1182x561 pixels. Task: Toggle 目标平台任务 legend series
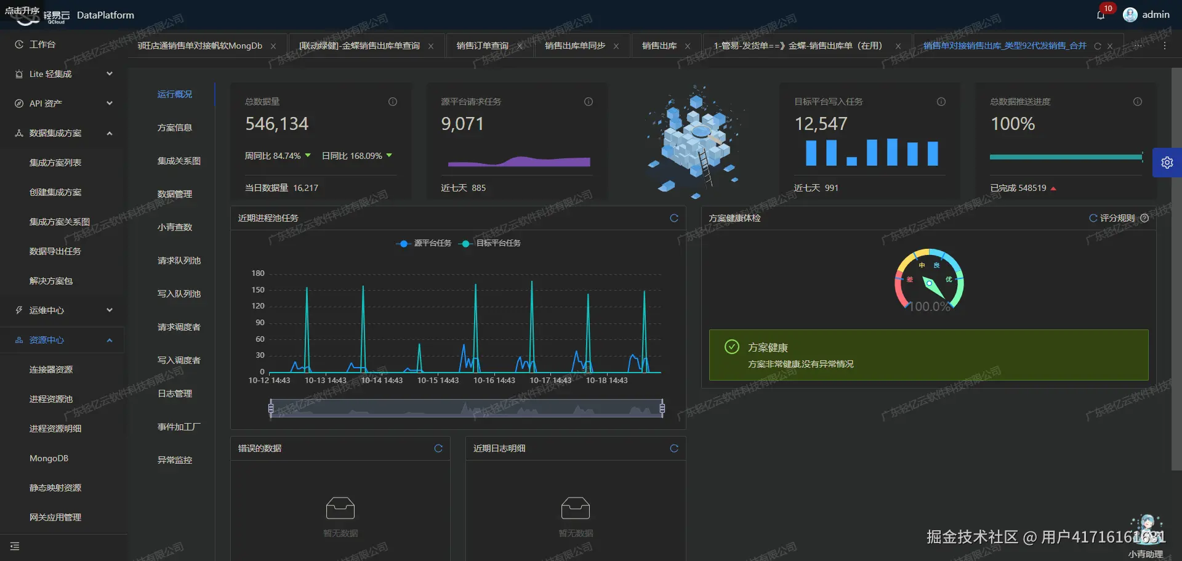click(490, 243)
